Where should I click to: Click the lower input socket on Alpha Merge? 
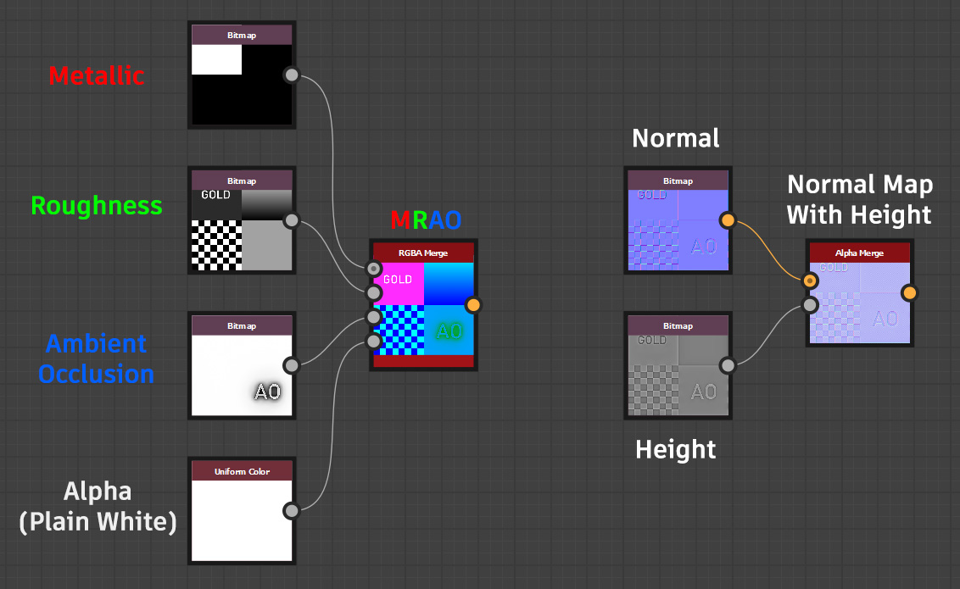click(808, 305)
